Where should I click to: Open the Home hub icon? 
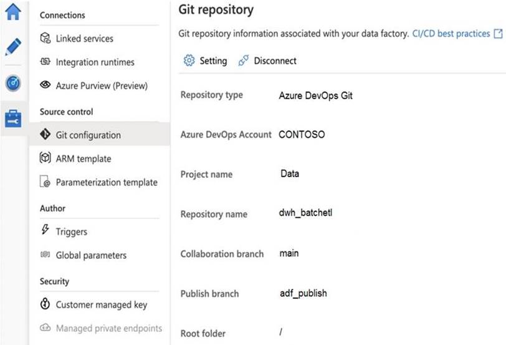pyautogui.click(x=13, y=12)
